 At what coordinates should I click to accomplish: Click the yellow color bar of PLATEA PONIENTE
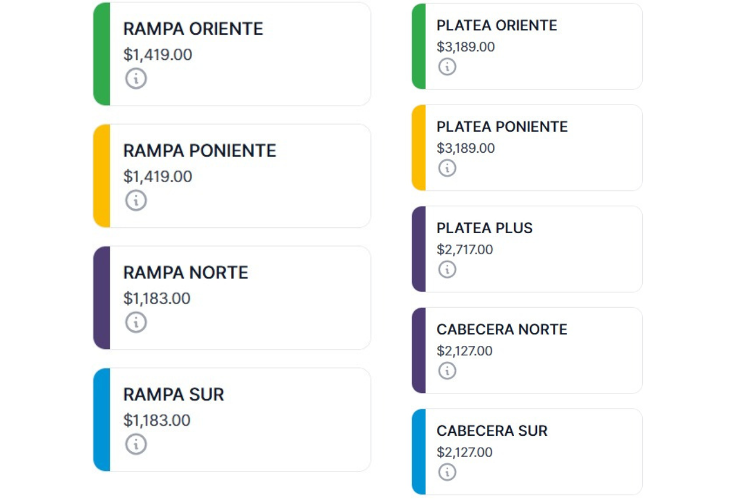(419, 147)
